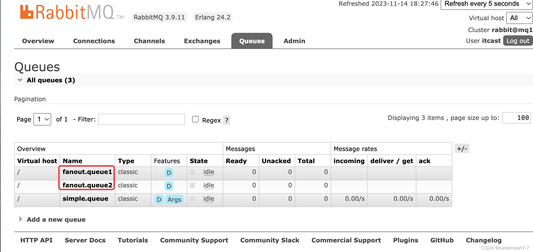
Task: Click the Filter input field
Action: coord(141,119)
